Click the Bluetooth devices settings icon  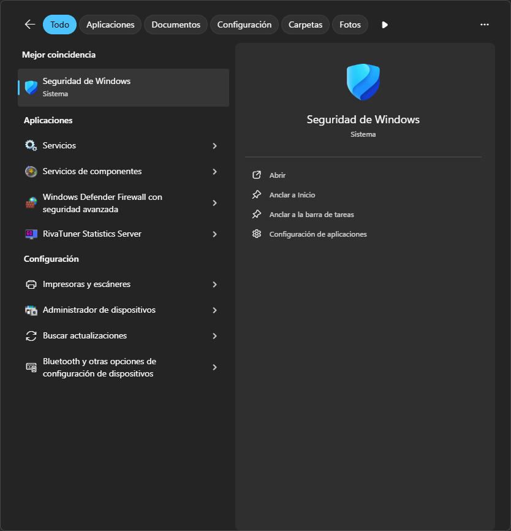(31, 367)
